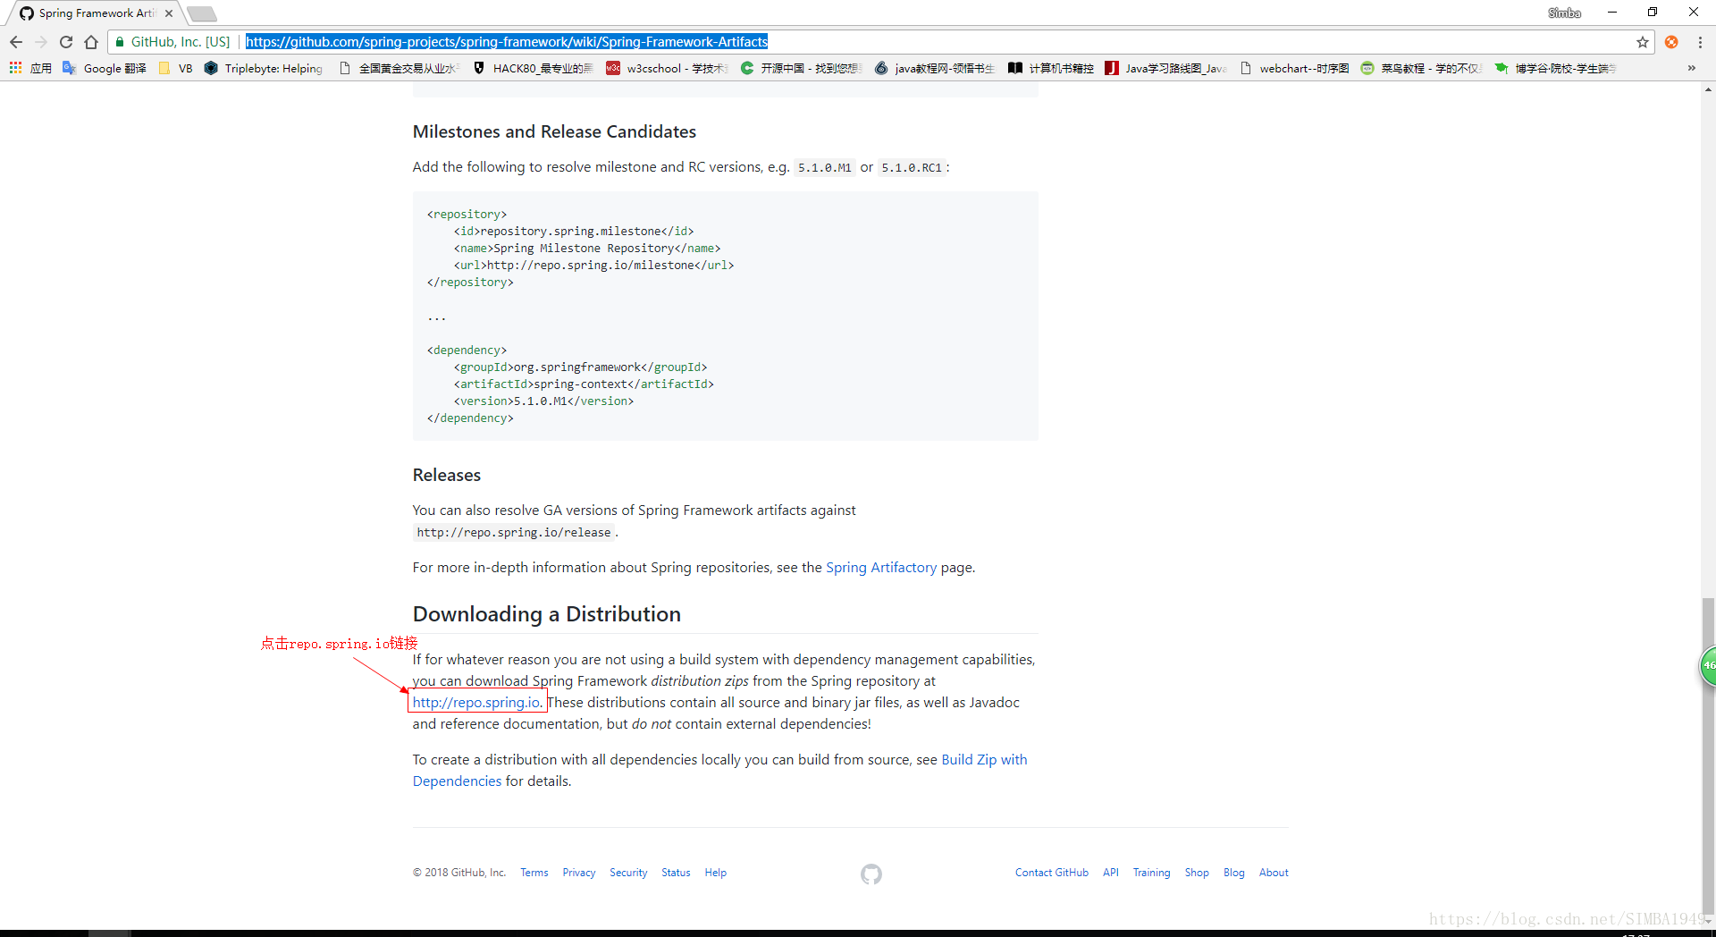The height and width of the screenshot is (937, 1716).
Task: Open the Triplebyte: Helping bookmark
Action: (264, 68)
